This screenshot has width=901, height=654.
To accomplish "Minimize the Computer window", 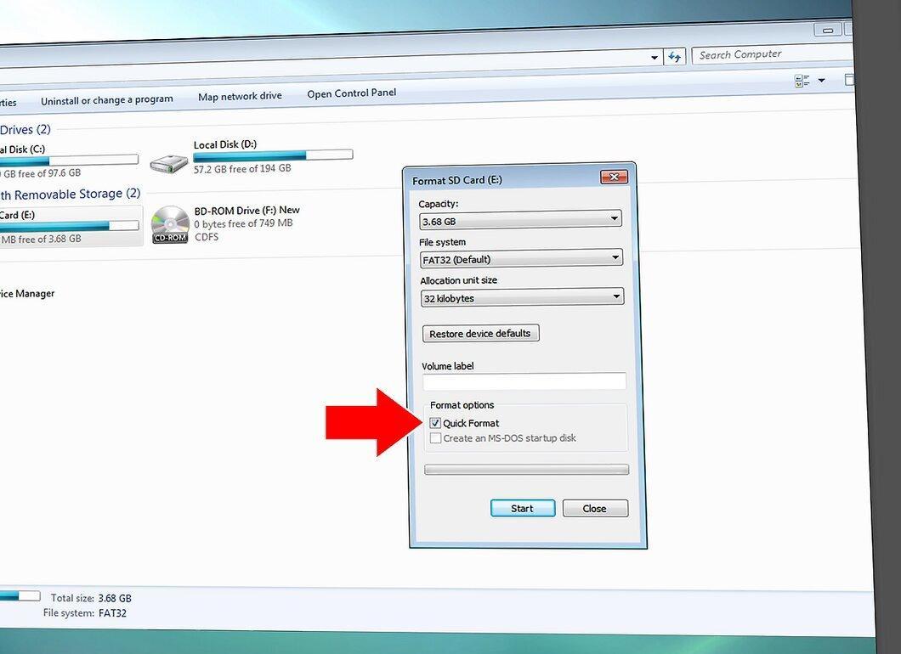I will pyautogui.click(x=827, y=30).
